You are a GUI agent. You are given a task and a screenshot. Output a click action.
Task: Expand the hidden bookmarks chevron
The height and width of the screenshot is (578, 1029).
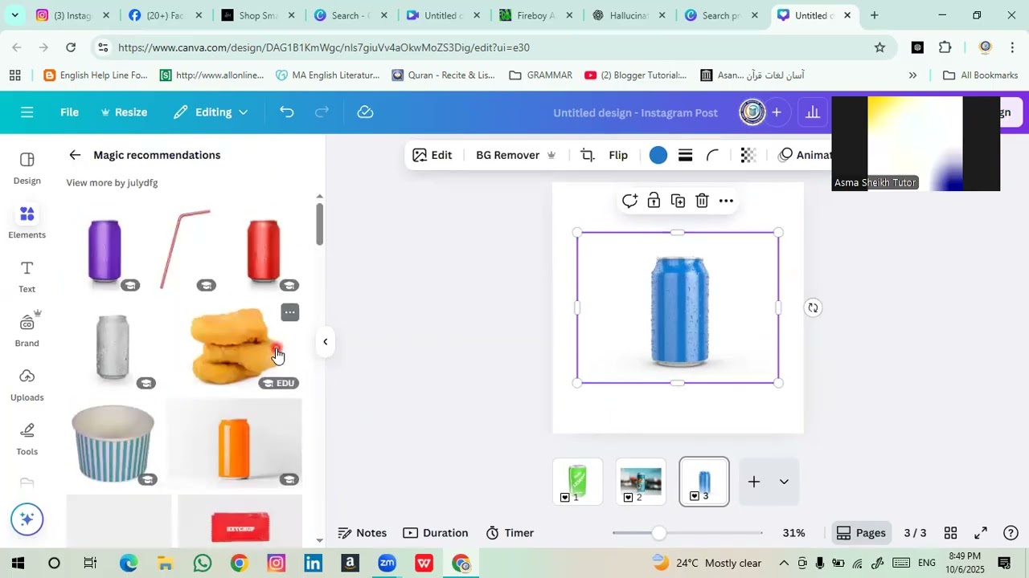pos(912,75)
